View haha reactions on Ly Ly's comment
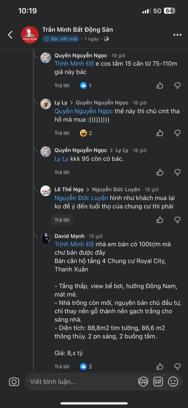Viewport: 188px width, 408px height. (x=86, y=133)
